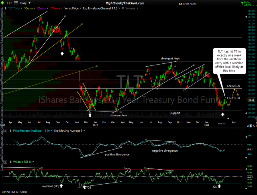Select the T1=119.28 target label
The height and width of the screenshot is (195, 257).
[x=233, y=98]
